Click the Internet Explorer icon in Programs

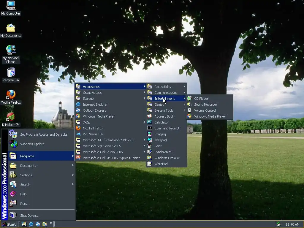click(x=78, y=104)
